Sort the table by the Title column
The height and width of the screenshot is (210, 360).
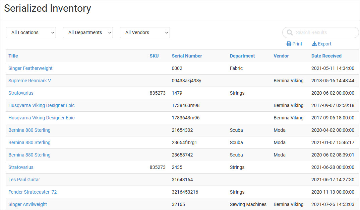coord(13,56)
